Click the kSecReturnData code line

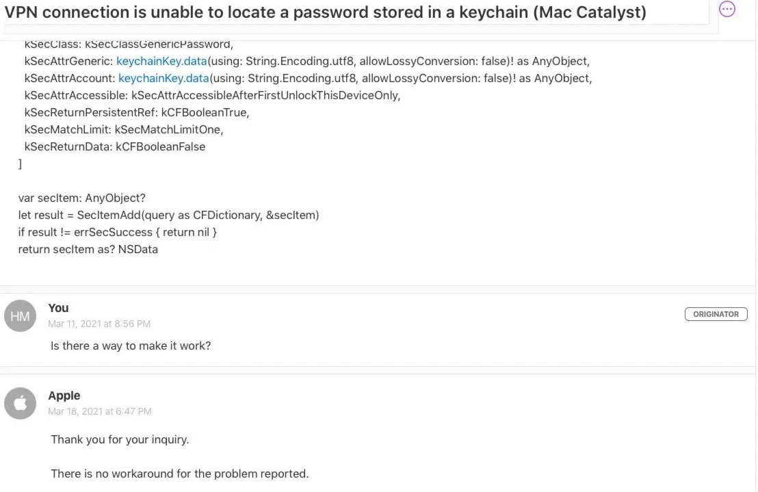114,146
